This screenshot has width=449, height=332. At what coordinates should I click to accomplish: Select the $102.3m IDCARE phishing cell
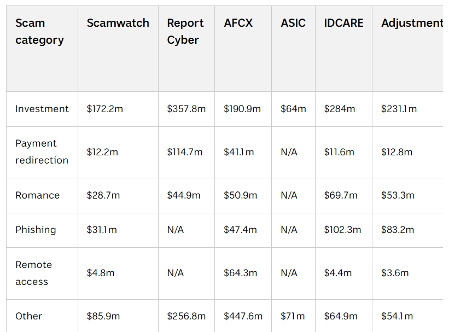click(342, 230)
